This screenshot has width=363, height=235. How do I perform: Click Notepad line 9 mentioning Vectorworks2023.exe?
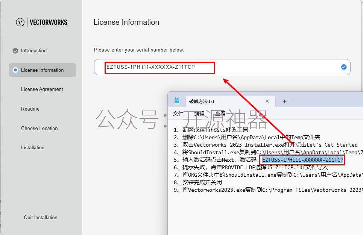click(268, 190)
